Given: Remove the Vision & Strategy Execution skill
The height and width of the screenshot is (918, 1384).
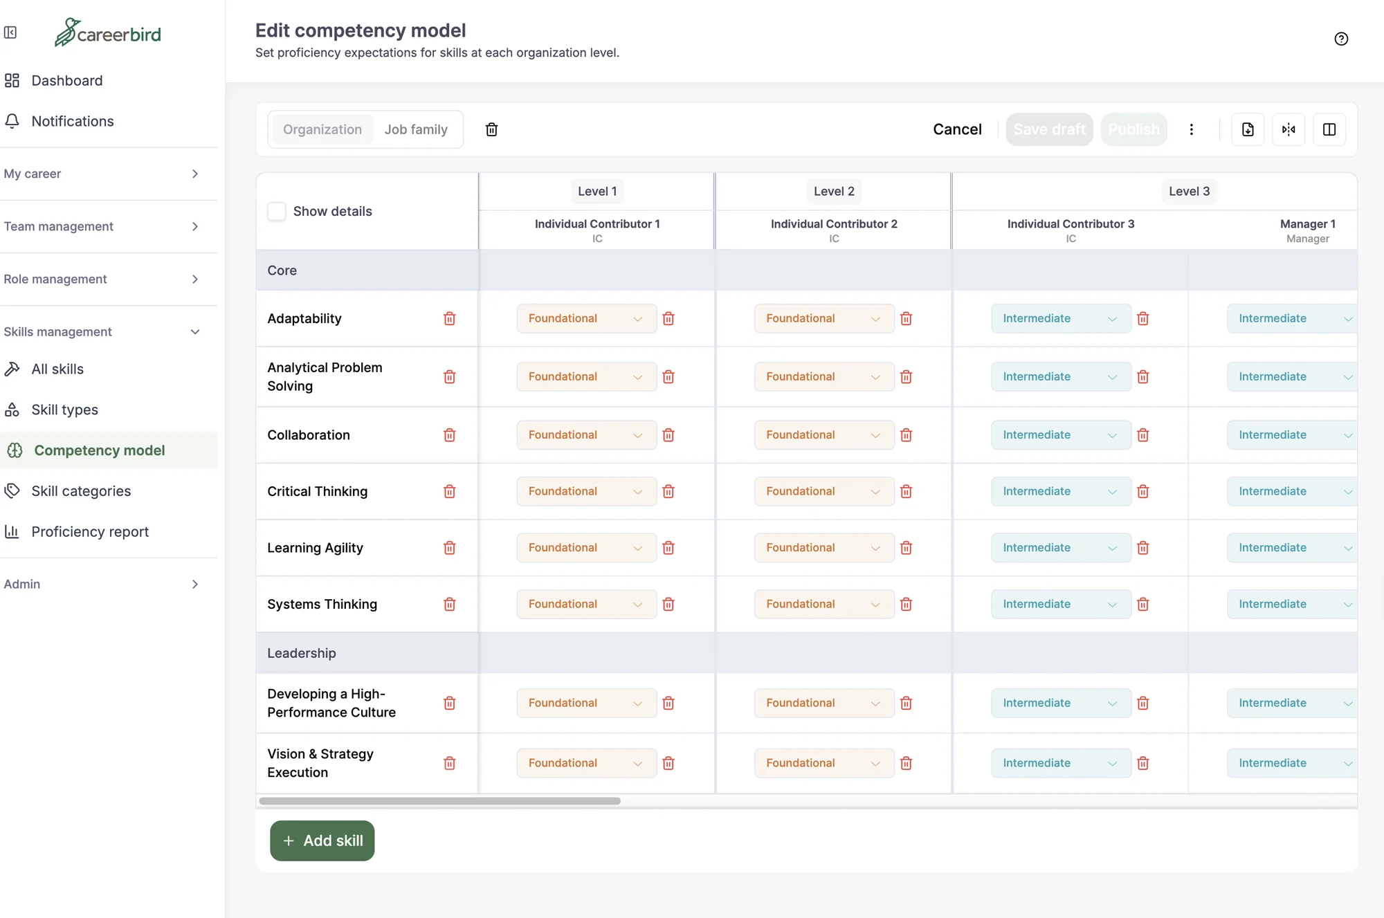Looking at the screenshot, I should (450, 763).
